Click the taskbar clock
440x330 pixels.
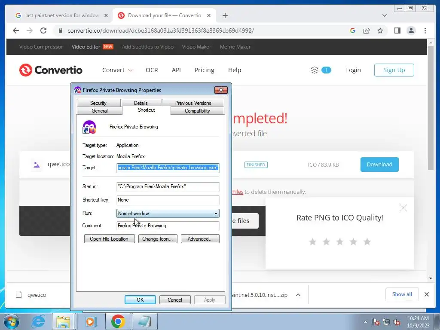click(418, 322)
